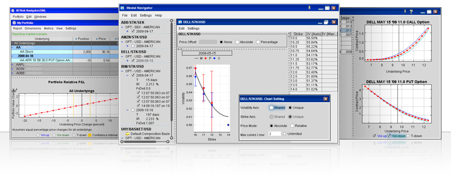The width and height of the screenshot is (451, 176).
Task: Open File menu in Model Navigator
Action: click(125, 15)
